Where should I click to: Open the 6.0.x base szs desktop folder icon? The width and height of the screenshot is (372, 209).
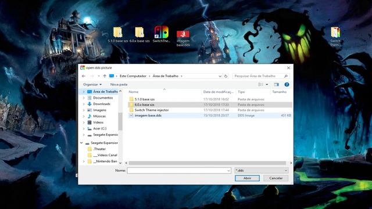coord(139,35)
